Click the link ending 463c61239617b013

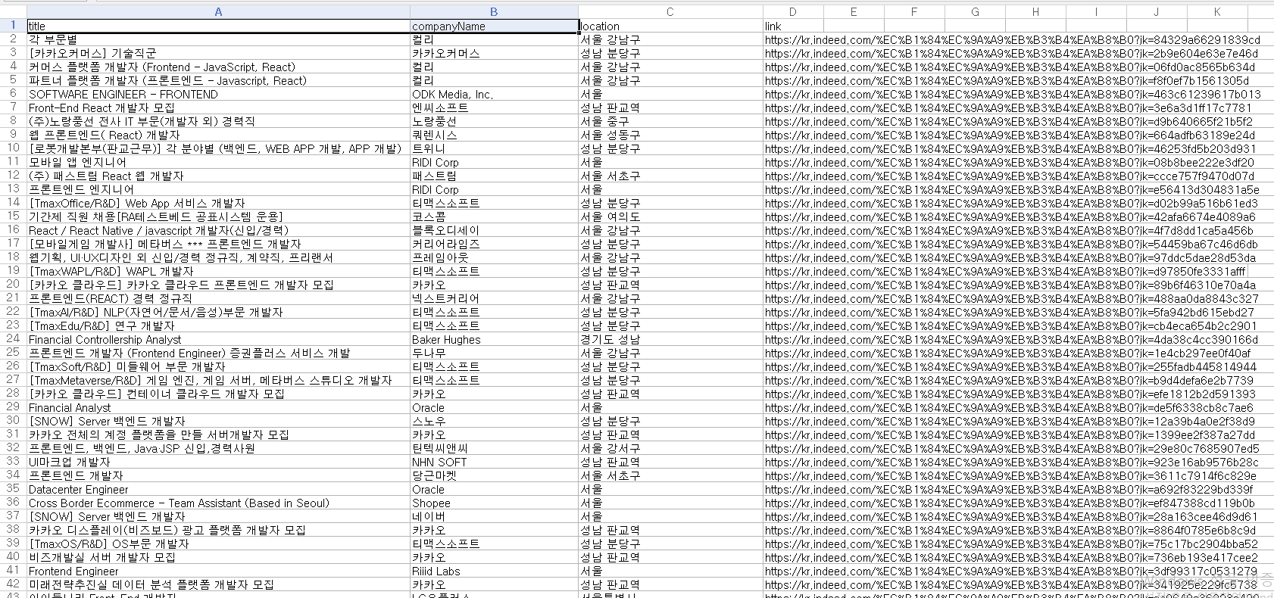1013,94
